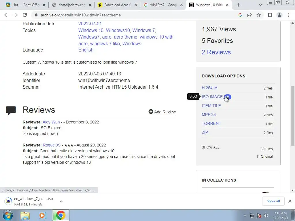Open reviewer Aldy Wun's profile
This screenshot has height=221, width=295.
51,122
